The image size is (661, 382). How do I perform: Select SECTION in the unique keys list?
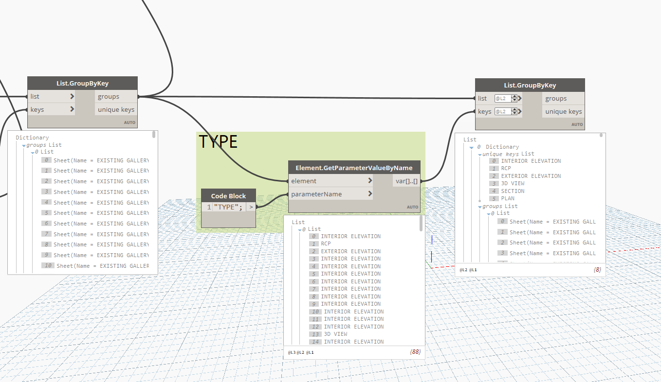tap(507, 191)
